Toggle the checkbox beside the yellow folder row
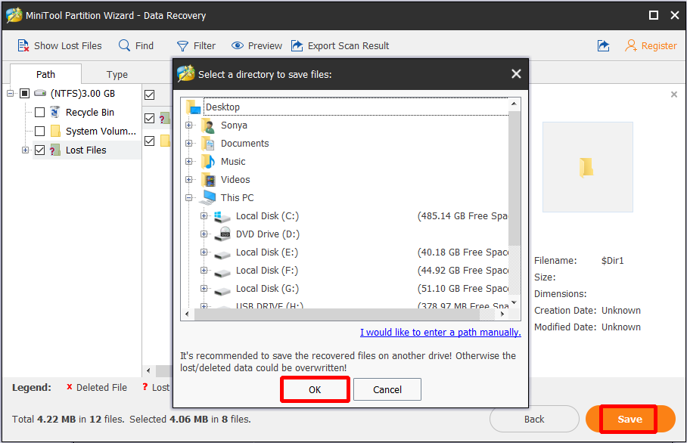The height and width of the screenshot is (443, 687). pos(149,141)
